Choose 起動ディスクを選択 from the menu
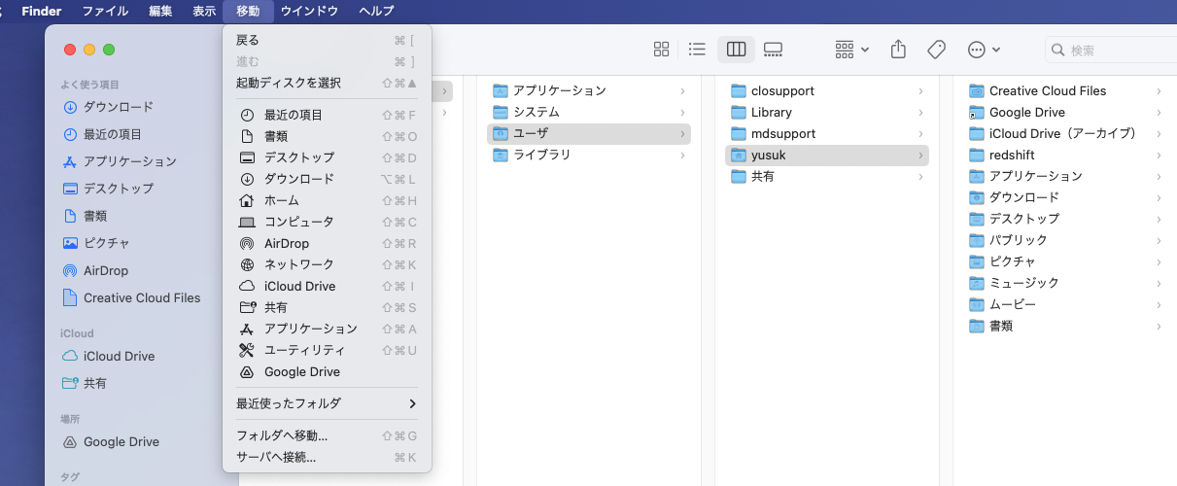The width and height of the screenshot is (1177, 486). pyautogui.click(x=327, y=83)
